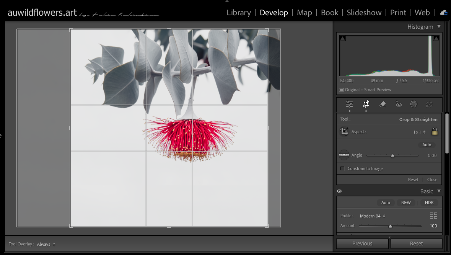This screenshot has height=255, width=451.
Task: Open the Slideshow module
Action: (x=364, y=13)
